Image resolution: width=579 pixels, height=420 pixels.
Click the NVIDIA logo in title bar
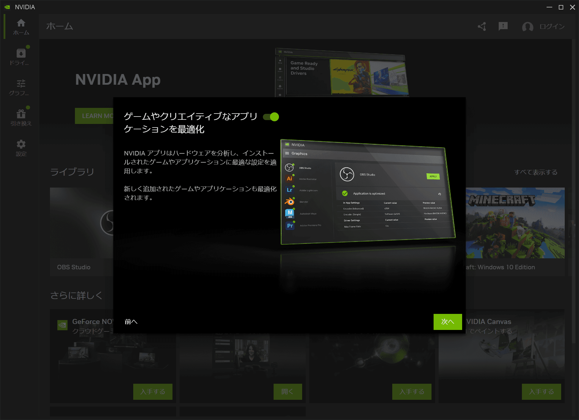[7, 7]
